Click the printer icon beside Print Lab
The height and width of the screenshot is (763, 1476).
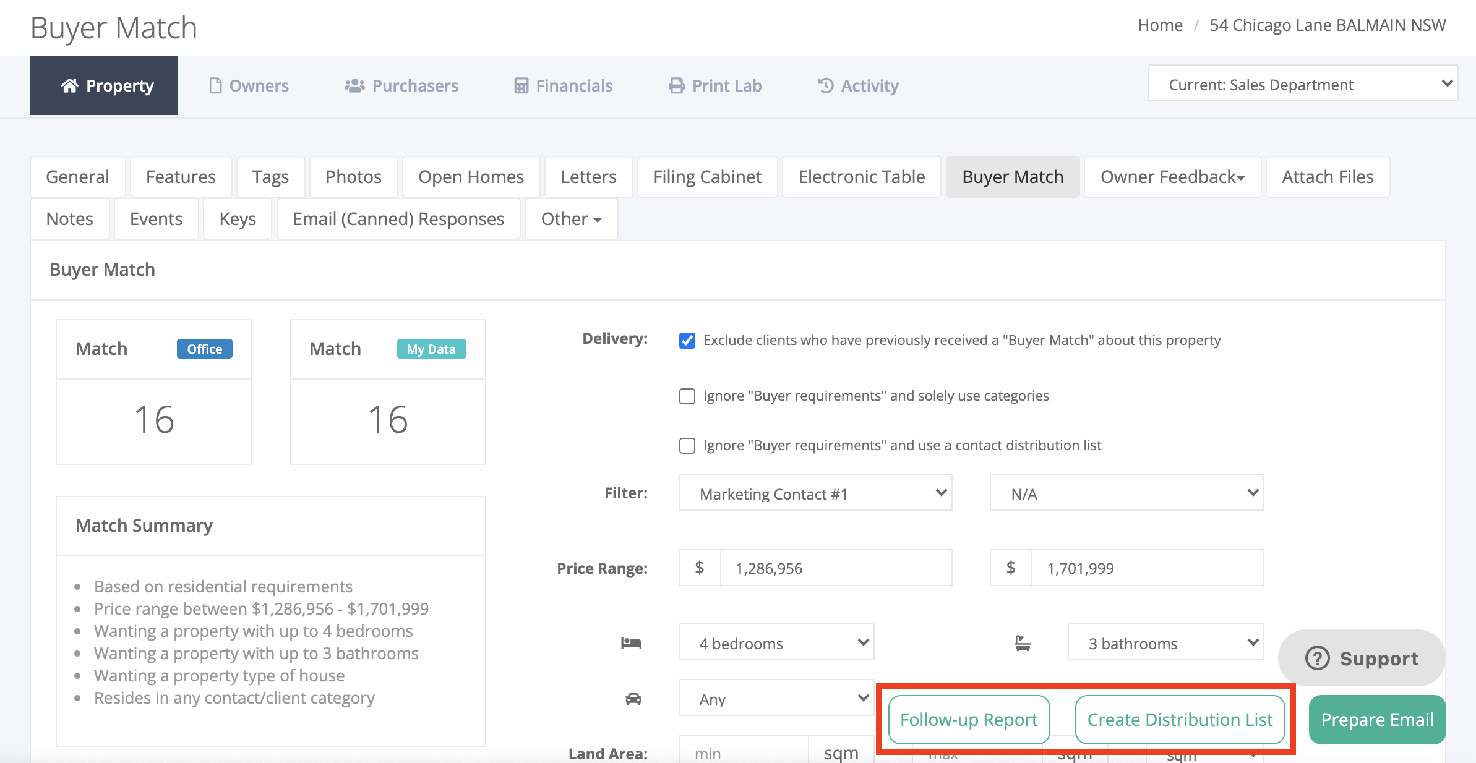677,85
